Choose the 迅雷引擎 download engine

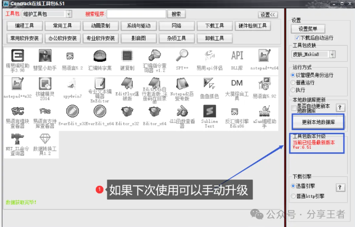293,186
